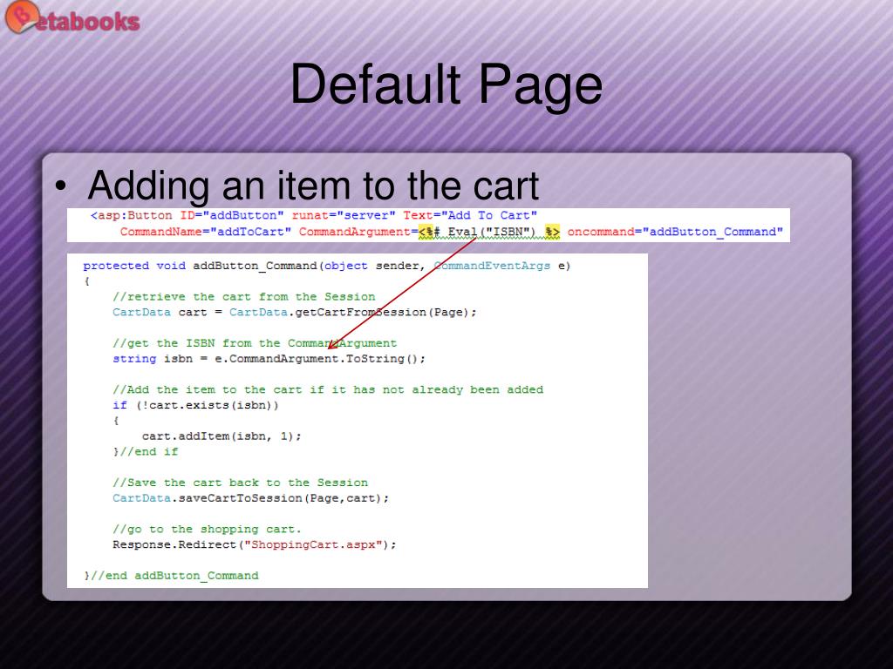The height and width of the screenshot is (669, 893).
Task: Click comment '//get the ISBN from the CommandArgument'
Action: [255, 343]
